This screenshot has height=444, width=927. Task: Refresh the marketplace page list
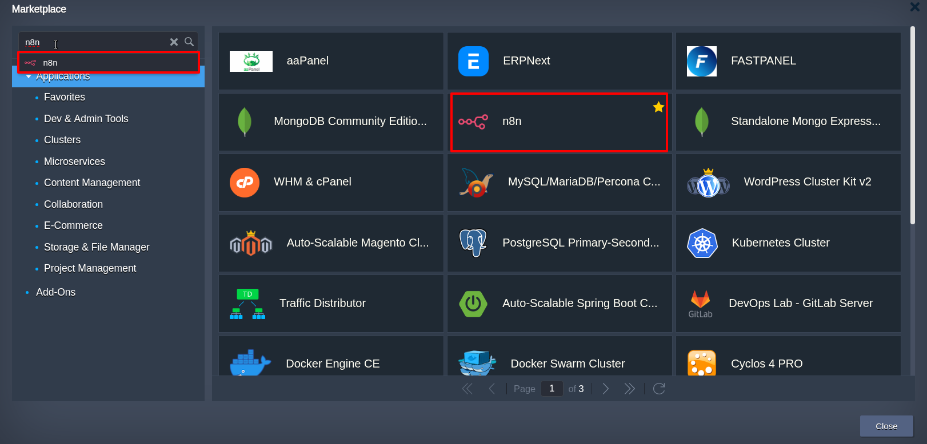[x=659, y=389]
